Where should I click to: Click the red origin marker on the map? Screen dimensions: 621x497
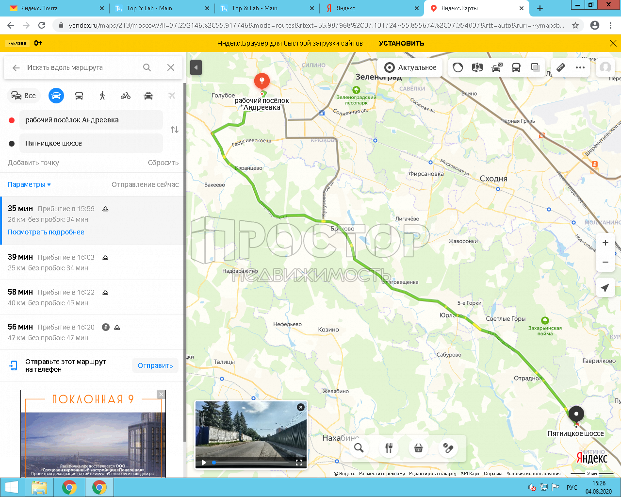[262, 82]
